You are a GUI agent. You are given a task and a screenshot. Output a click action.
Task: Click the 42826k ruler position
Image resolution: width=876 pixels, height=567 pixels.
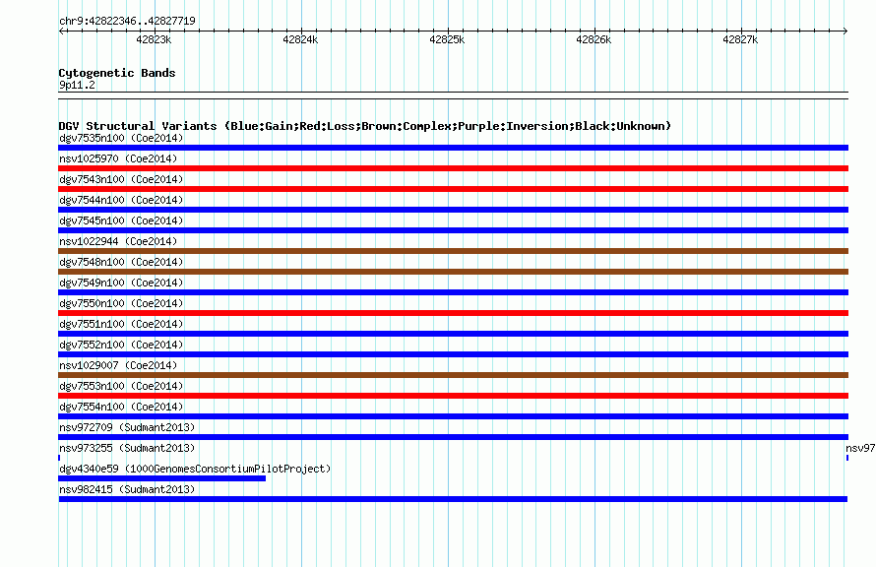click(x=594, y=39)
